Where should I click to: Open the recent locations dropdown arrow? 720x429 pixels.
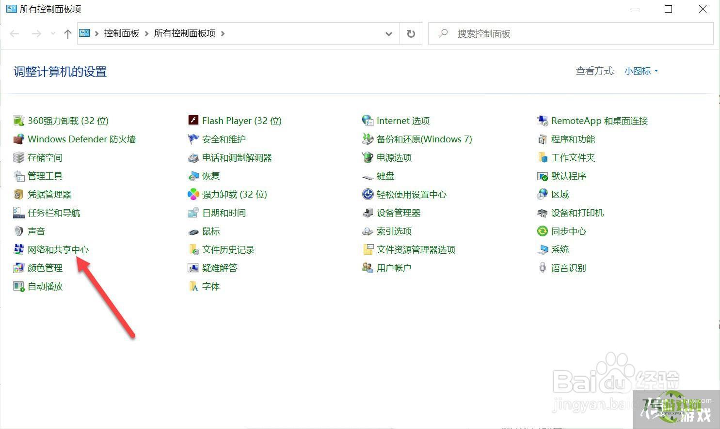tap(53, 33)
